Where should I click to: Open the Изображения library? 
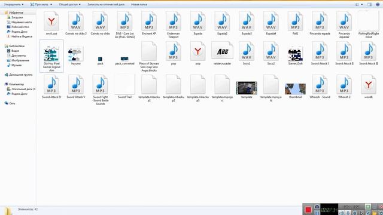20,60
